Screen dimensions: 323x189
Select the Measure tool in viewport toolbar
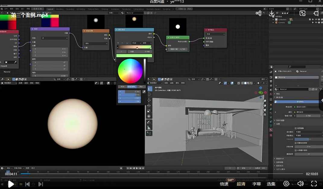click(149, 128)
